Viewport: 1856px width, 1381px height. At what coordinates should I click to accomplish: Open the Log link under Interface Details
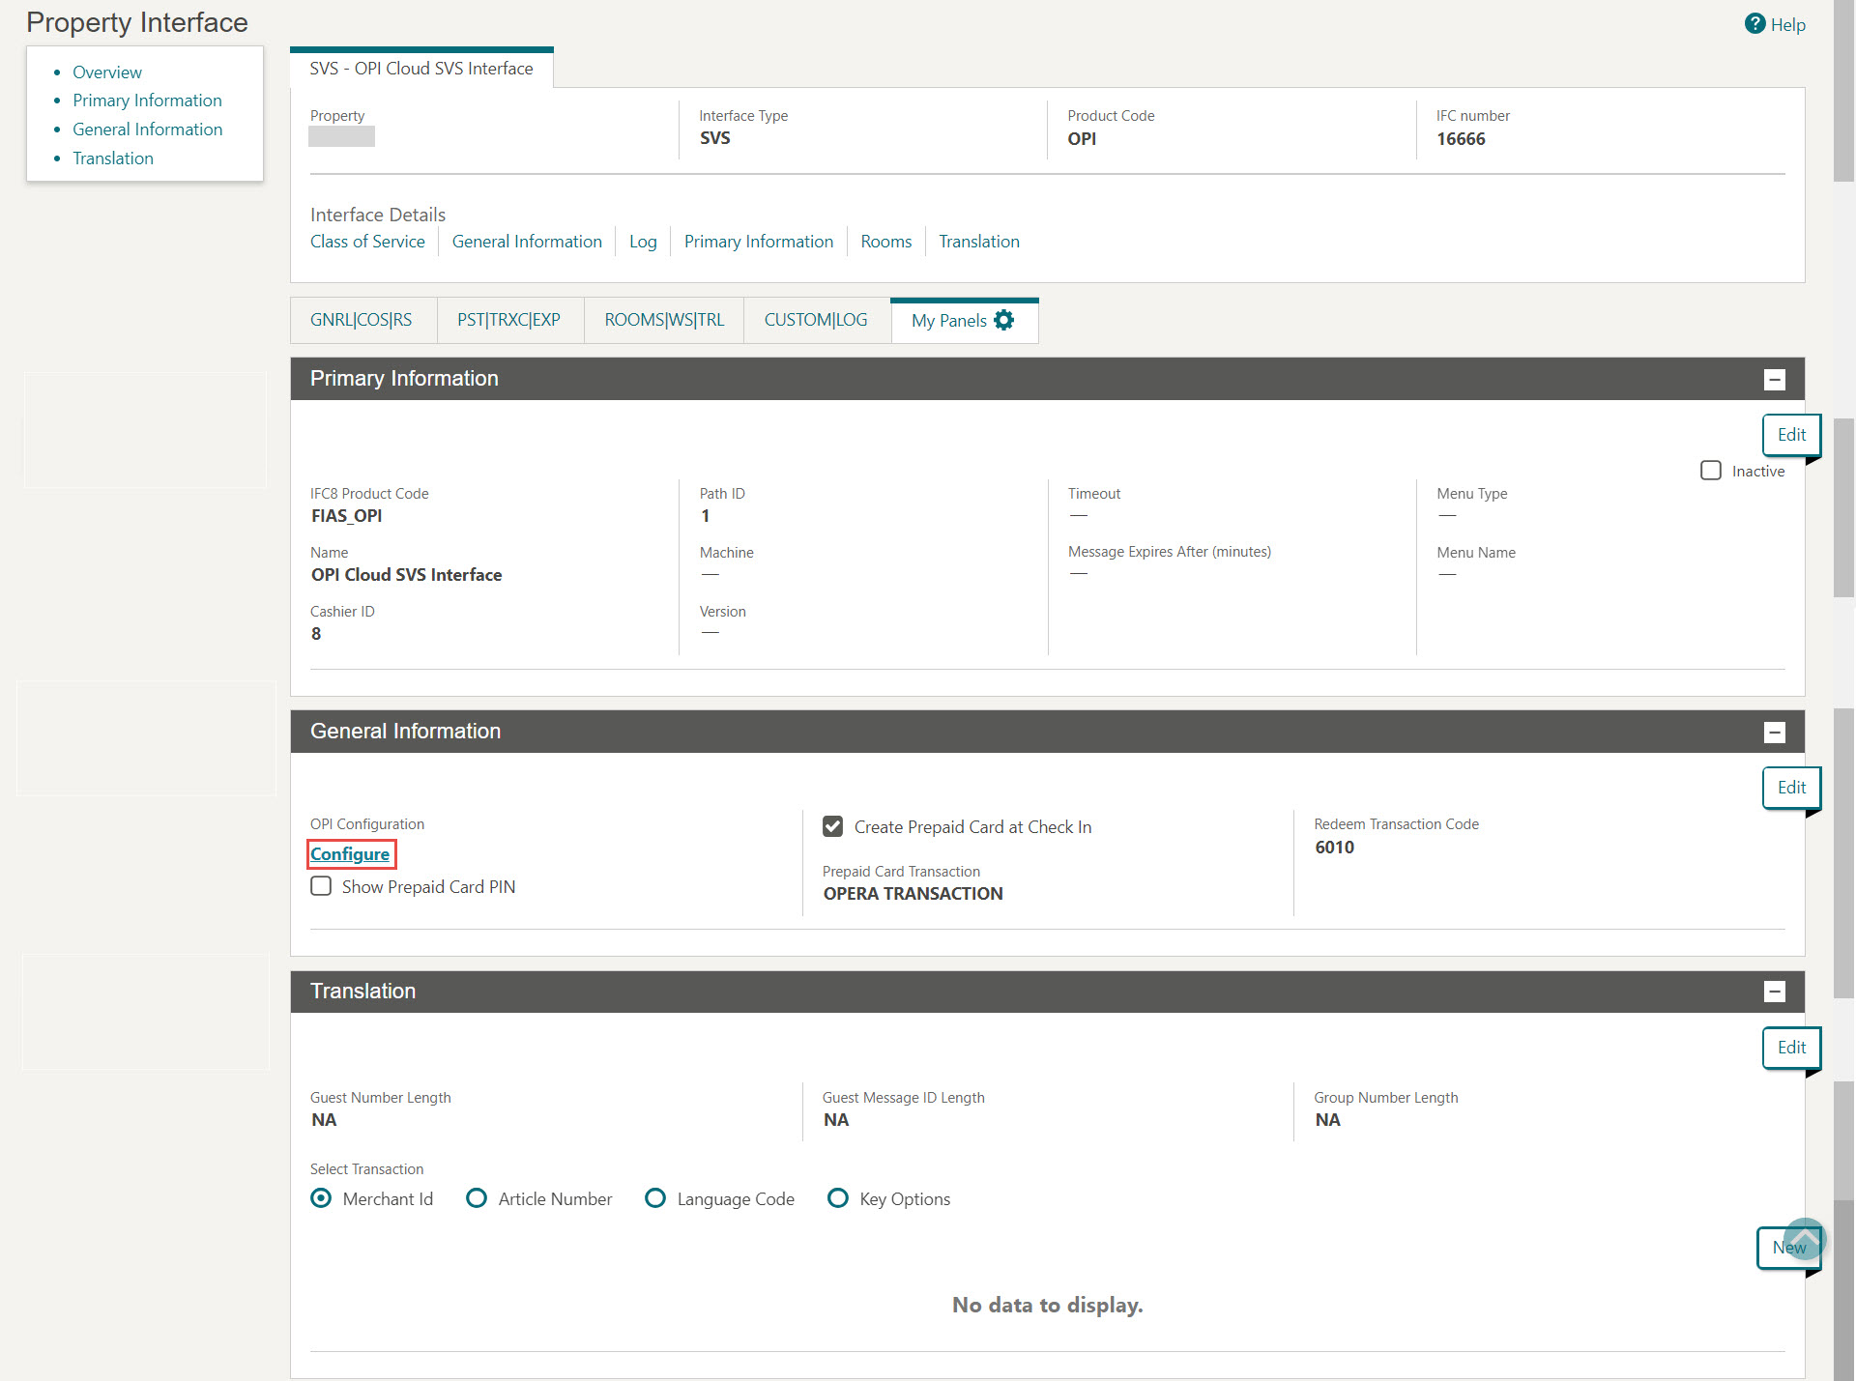coord(642,242)
